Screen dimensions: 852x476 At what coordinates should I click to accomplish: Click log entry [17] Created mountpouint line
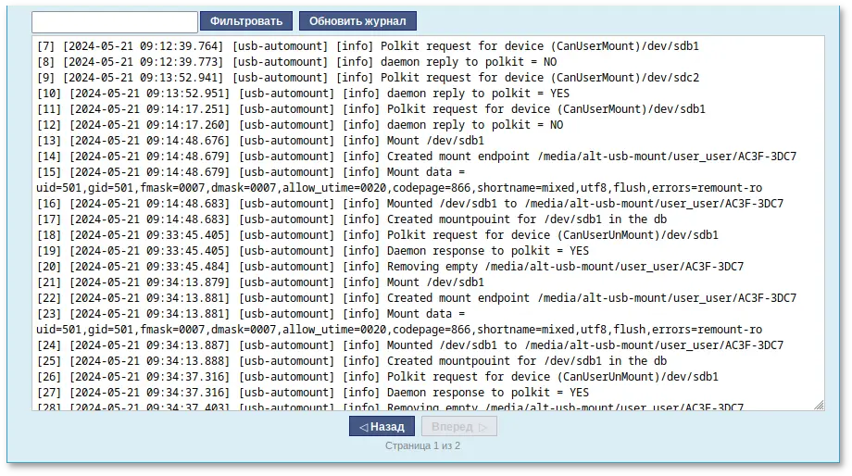(352, 219)
